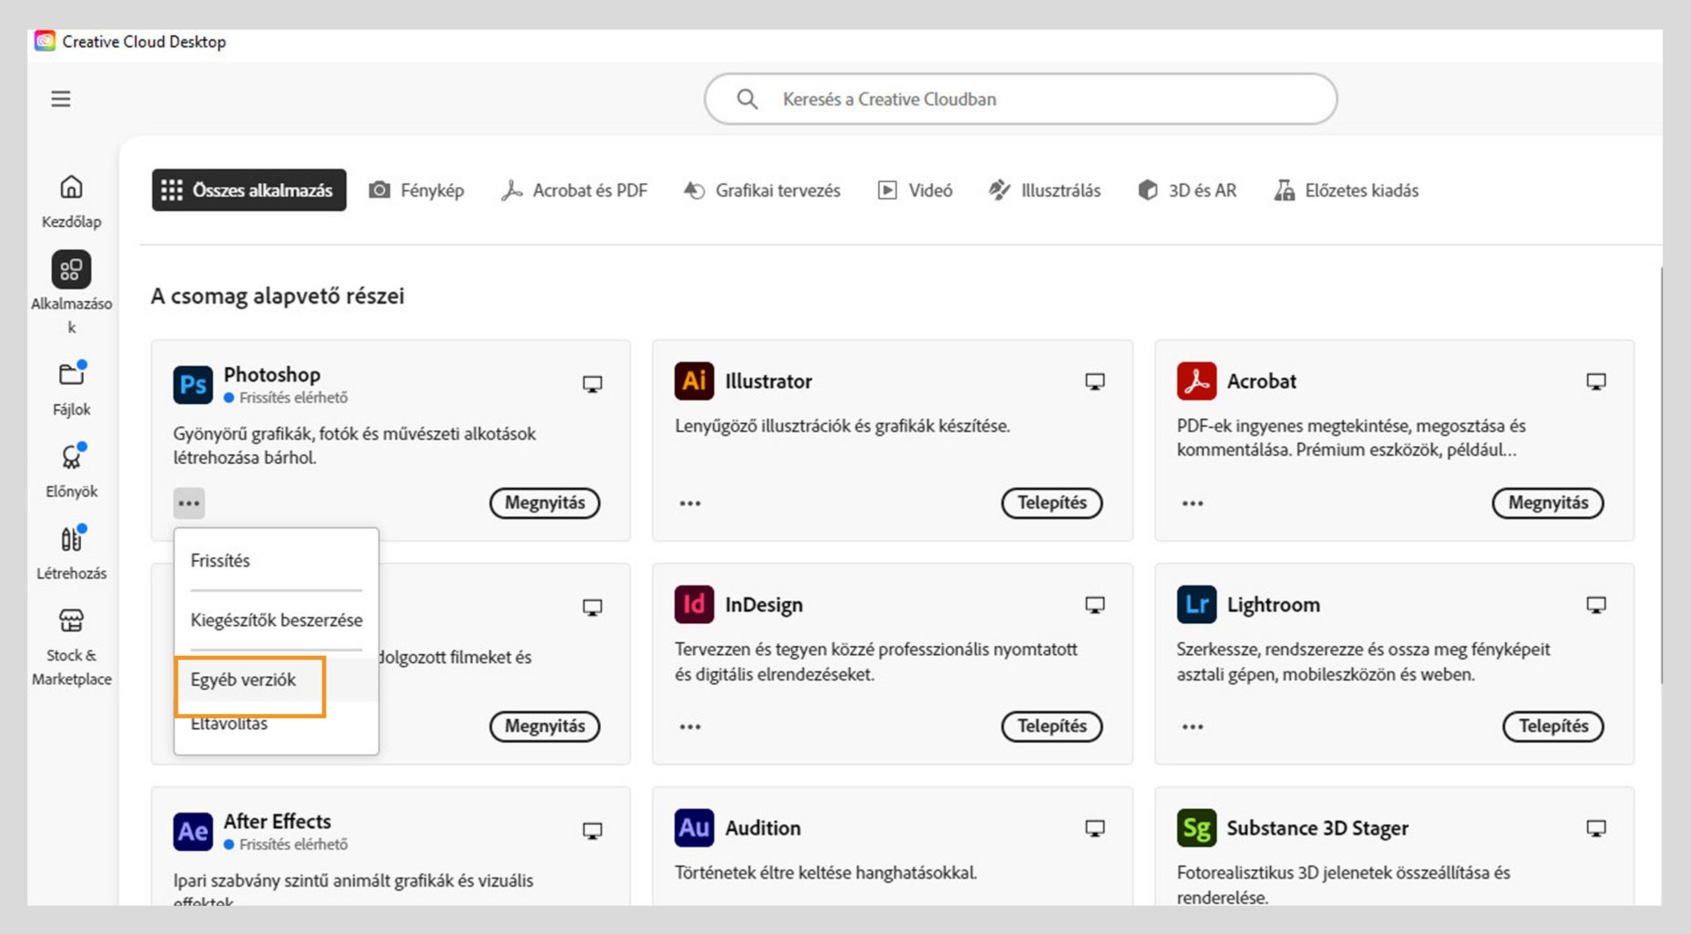The height and width of the screenshot is (934, 1691).
Task: Click the Substance 3D Stager icon
Action: click(x=1196, y=828)
